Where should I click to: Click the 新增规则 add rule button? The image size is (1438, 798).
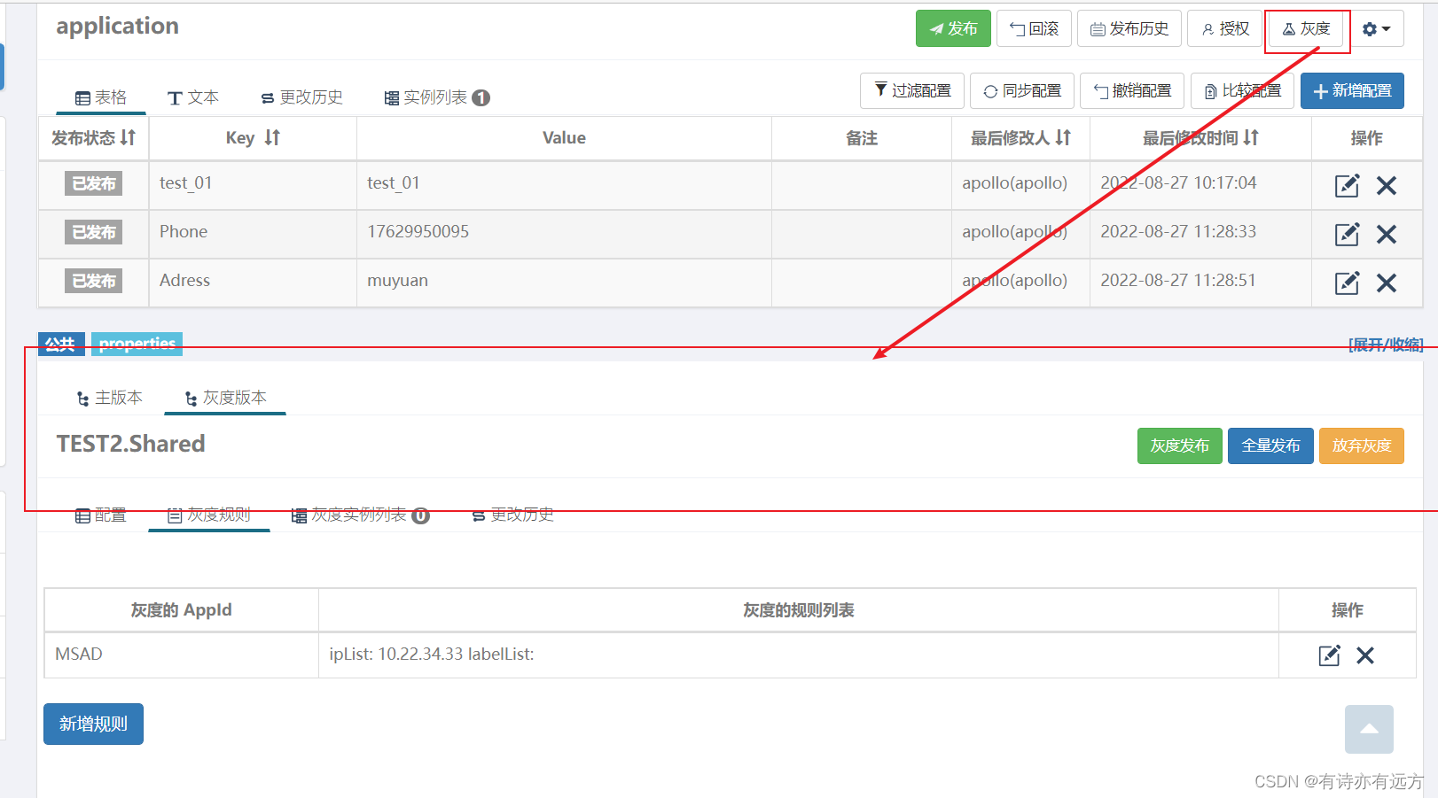(x=93, y=724)
